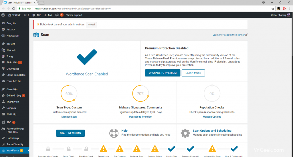Click the scan options gear icon

tap(185, 133)
